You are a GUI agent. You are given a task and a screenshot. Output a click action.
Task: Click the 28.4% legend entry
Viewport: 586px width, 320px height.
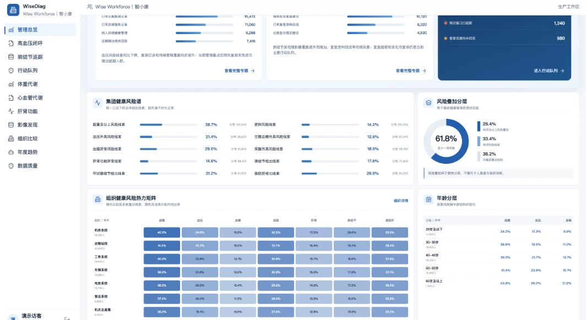point(493,126)
